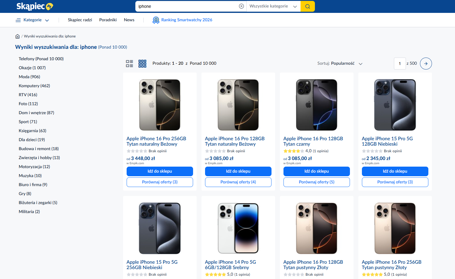The height and width of the screenshot is (279, 455).
Task: Switch to grid view layout
Action: (142, 64)
